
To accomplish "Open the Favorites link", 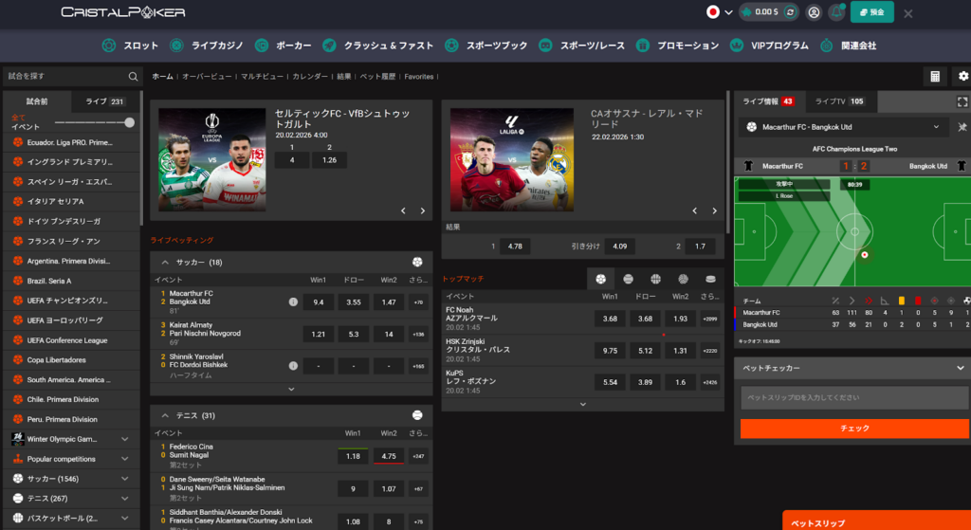I will point(418,77).
